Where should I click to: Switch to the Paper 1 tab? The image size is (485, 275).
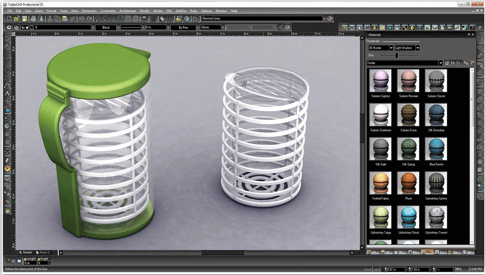[43, 252]
